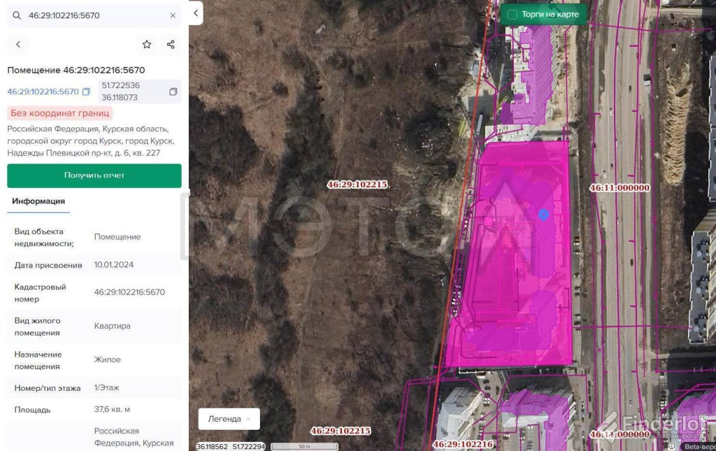Clear the search field with X
The width and height of the screenshot is (716, 451).
[173, 15]
